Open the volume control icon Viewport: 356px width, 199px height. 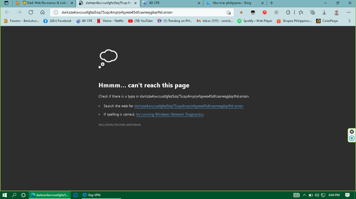317,195
